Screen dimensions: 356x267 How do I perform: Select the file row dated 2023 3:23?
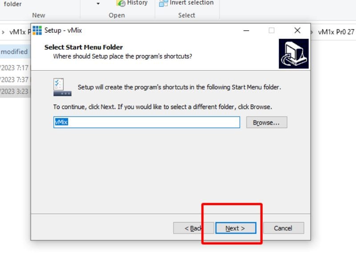tap(15, 92)
